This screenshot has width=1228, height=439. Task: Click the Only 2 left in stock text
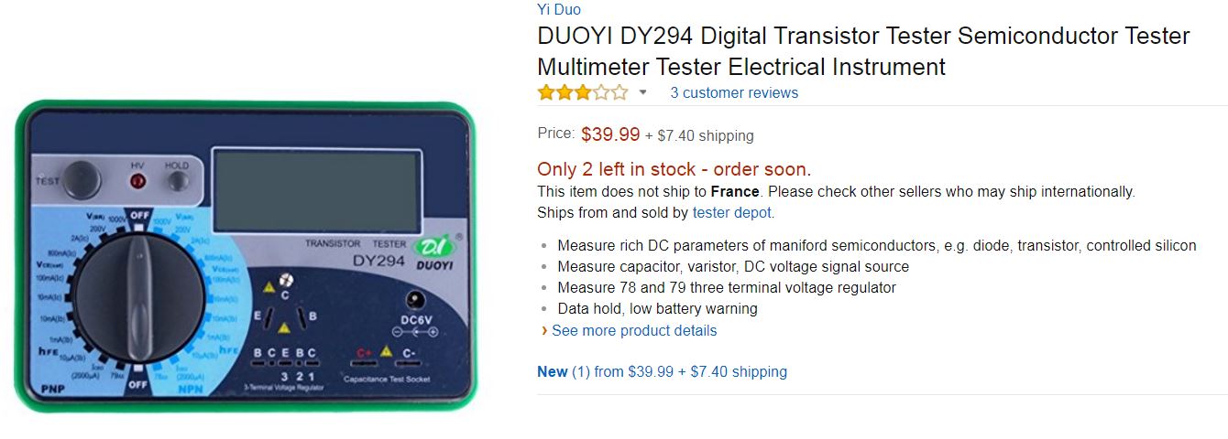click(674, 169)
